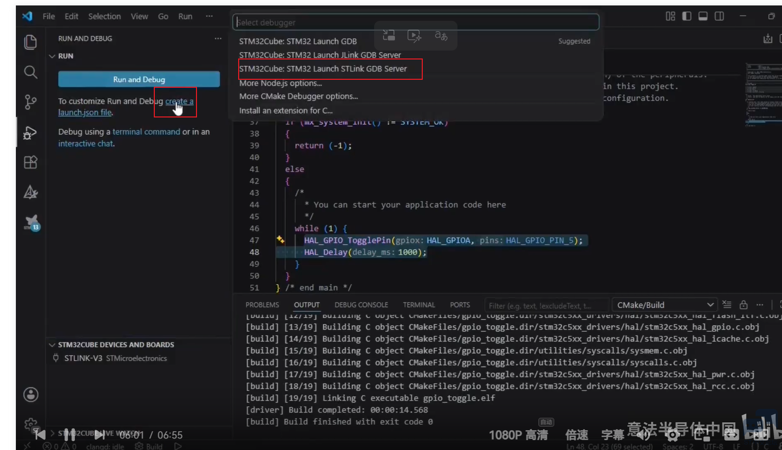The width and height of the screenshot is (782, 450).
Task: Click the lightbulb code action on line 47
Action: tap(280, 240)
